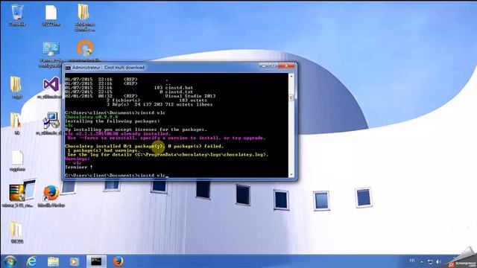Click the console title bar 'Administrateur : Cinst multi download'

[108, 68]
